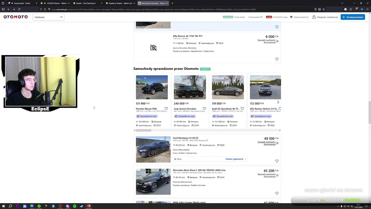The height and width of the screenshot is (209, 371).
Task: Open Jeep Grand Cherokee card image
Action: [x=190, y=87]
